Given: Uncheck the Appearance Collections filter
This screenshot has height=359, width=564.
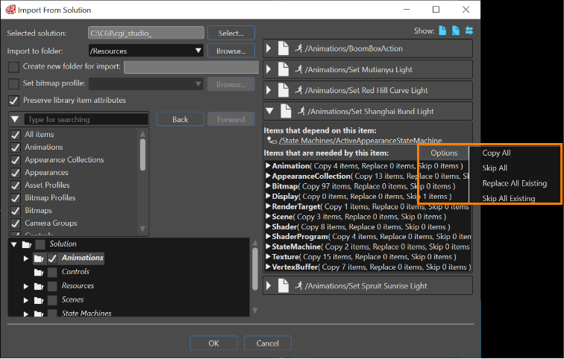Looking at the screenshot, I should (16, 160).
